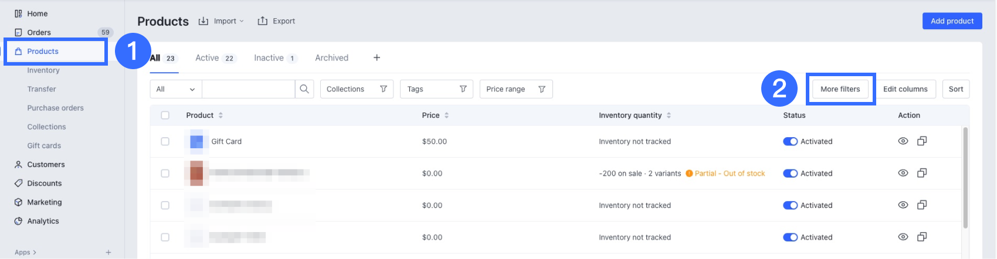Viewport: 997px width, 259px height.
Task: Sort the Price column by its arrows
Action: pyautogui.click(x=446, y=115)
